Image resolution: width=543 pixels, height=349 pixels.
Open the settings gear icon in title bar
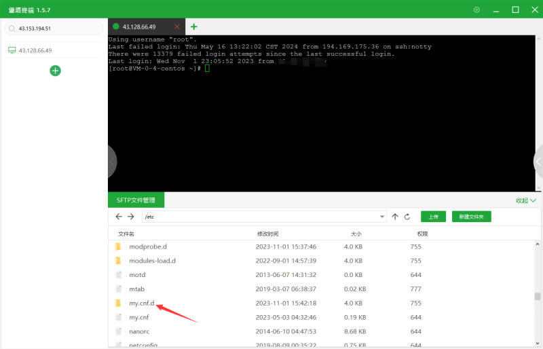[476, 10]
